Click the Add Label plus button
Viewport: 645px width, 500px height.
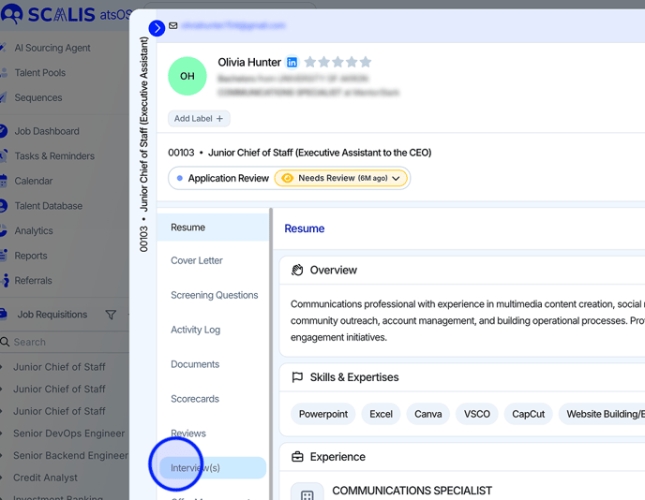pos(199,119)
